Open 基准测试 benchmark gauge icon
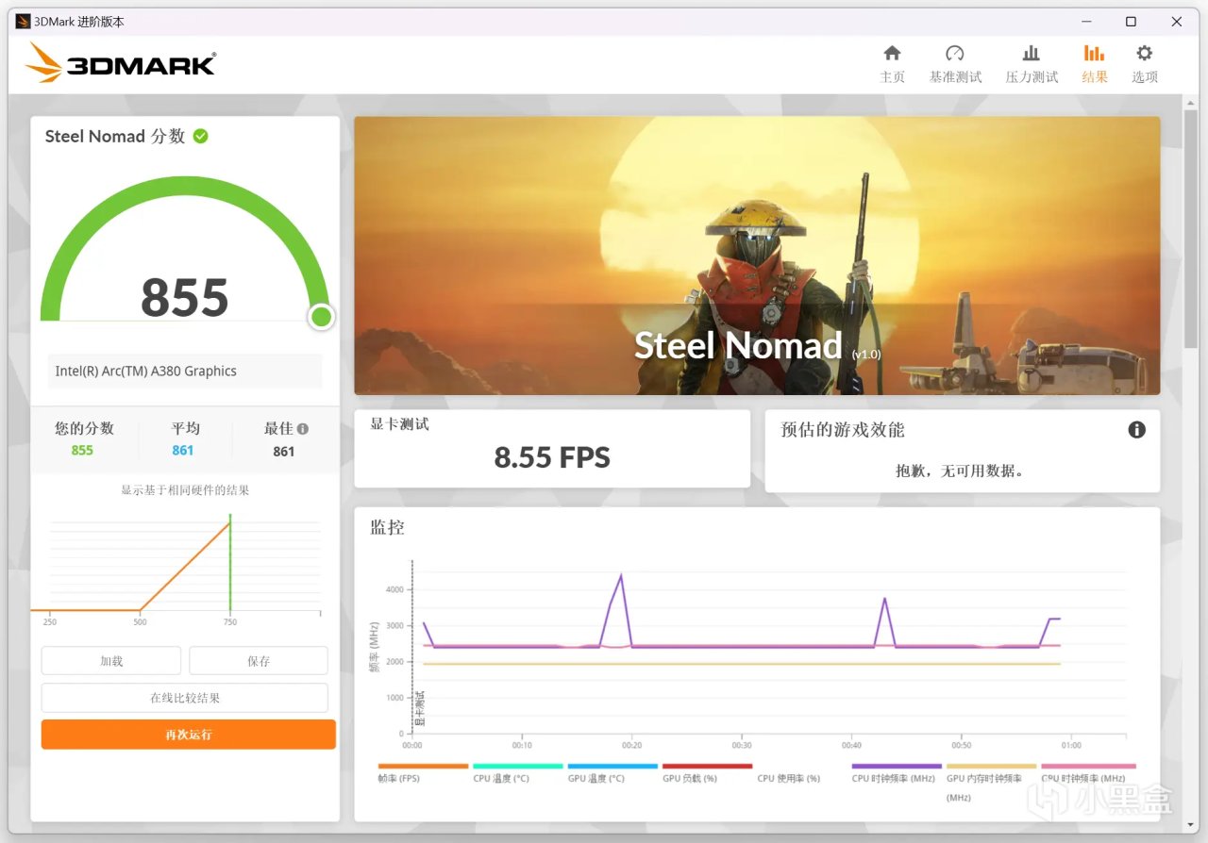Viewport: 1208px width, 843px height. (x=955, y=54)
